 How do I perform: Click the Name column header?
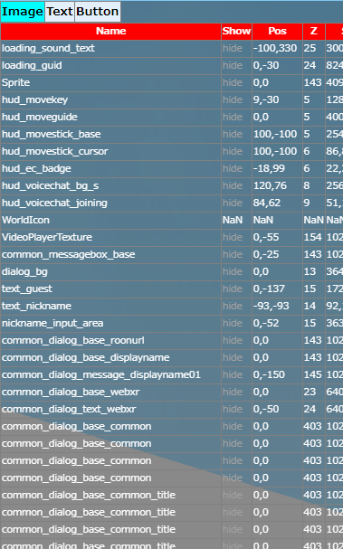[x=110, y=31]
